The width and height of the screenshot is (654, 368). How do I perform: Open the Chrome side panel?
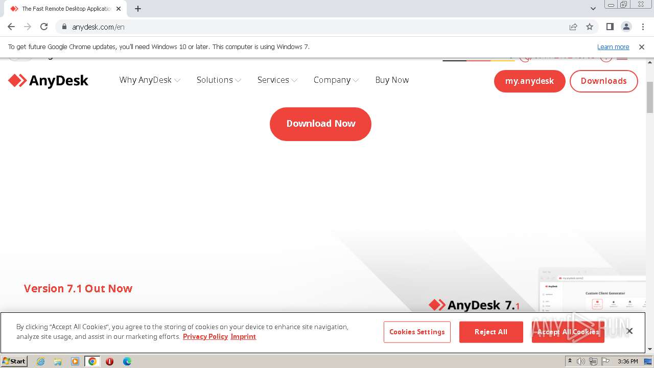coord(610,27)
